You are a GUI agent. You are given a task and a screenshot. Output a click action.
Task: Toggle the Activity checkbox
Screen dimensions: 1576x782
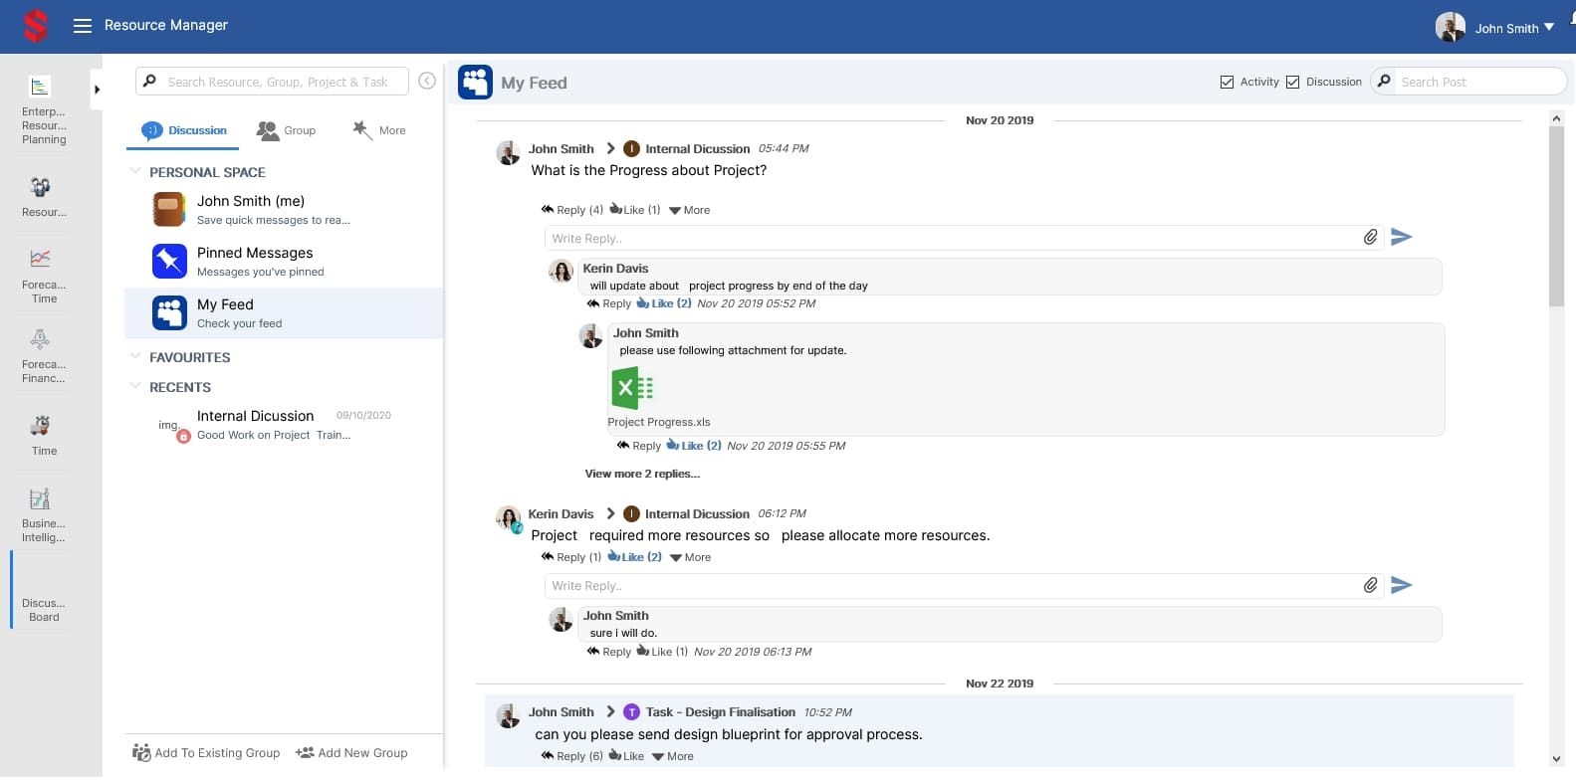click(x=1227, y=83)
